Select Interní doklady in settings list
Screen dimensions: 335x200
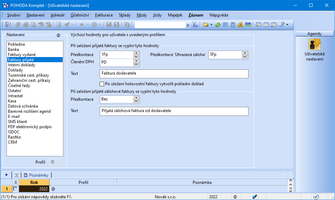click(x=22, y=65)
